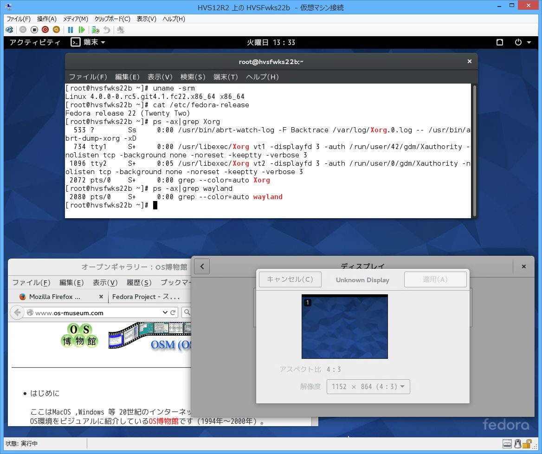Click the red Shut Down icon

pos(45,30)
